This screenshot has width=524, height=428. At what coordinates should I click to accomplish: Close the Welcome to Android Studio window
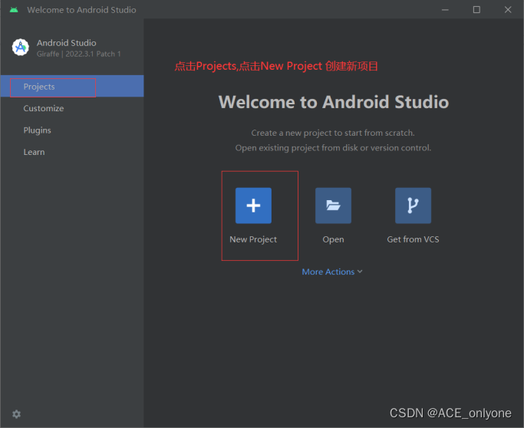508,10
